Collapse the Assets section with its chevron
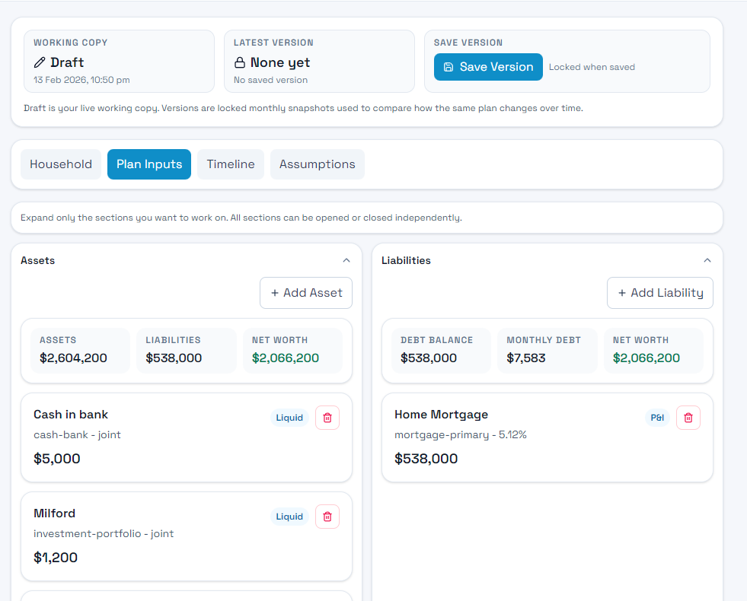The image size is (747, 601). pos(346,259)
